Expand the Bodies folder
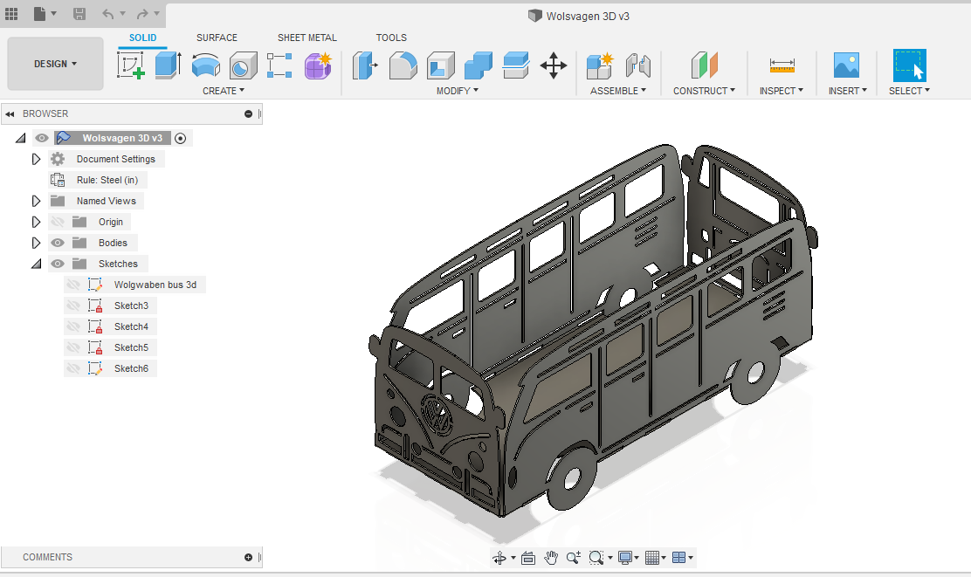 click(36, 243)
